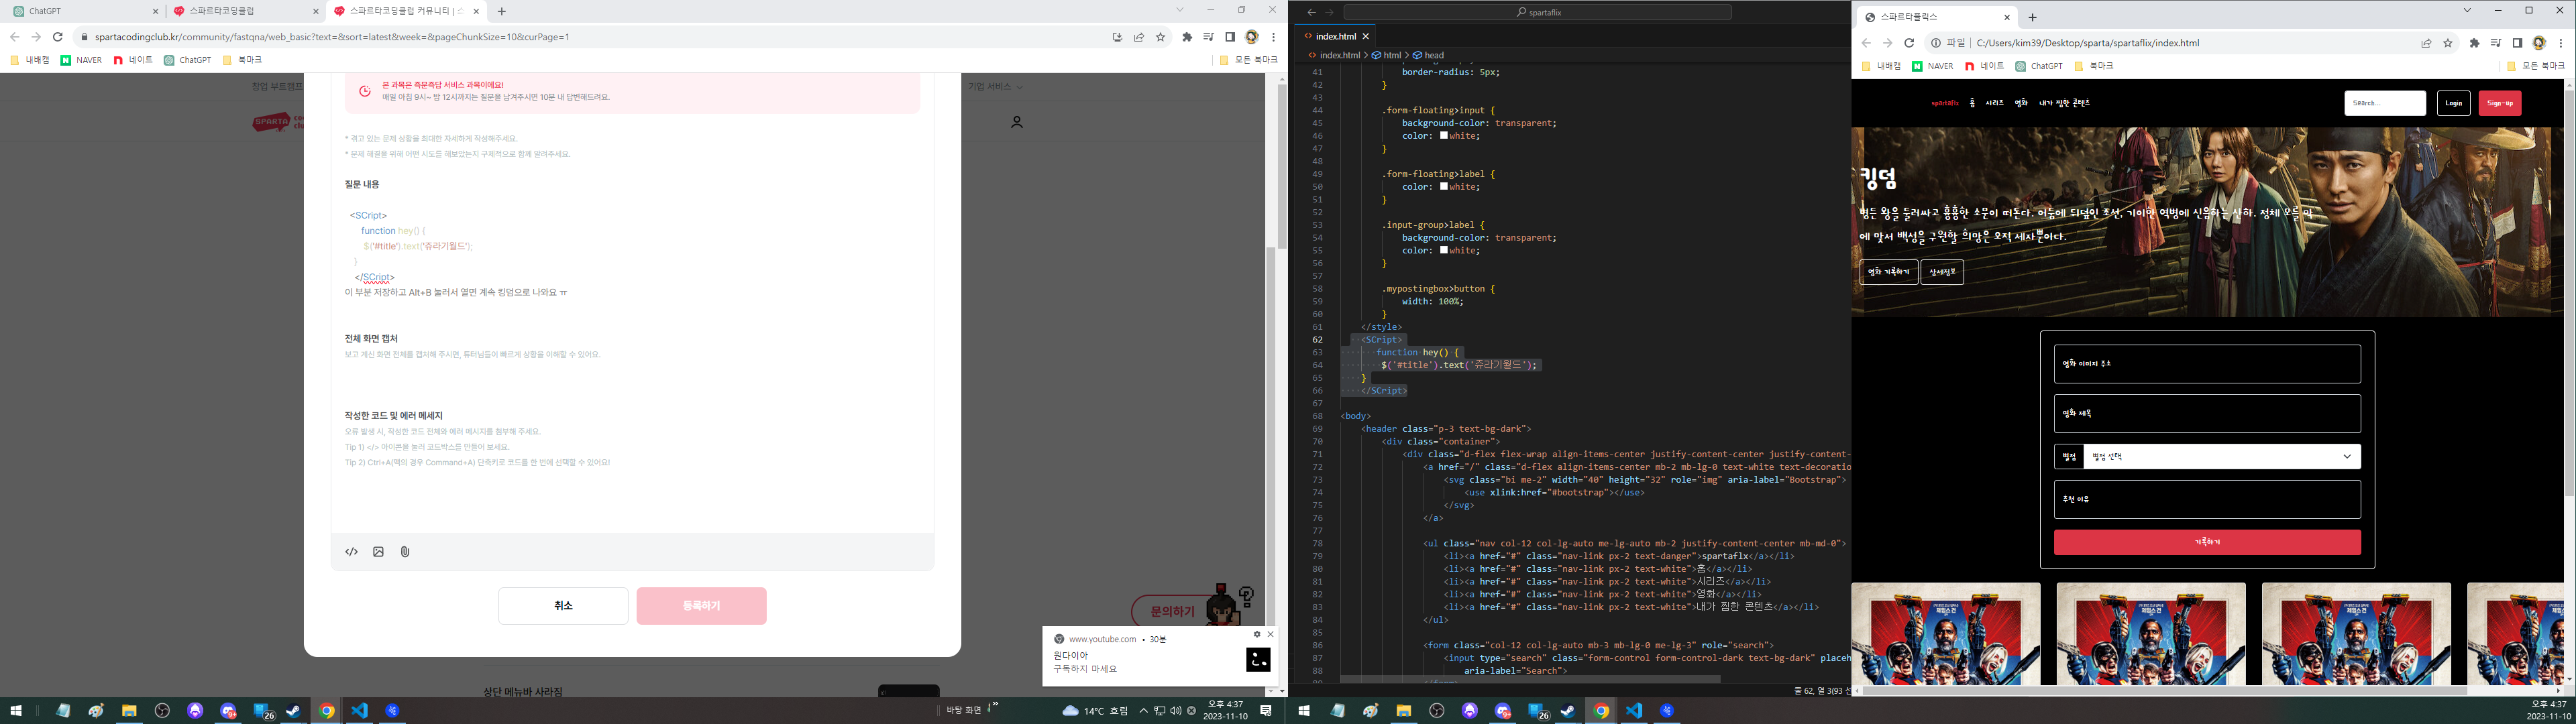Open the media control icon in left Chrome
The image size is (2576, 724).
pos(1208,37)
